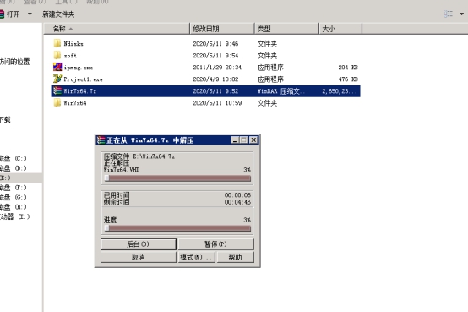Image resolution: width=468 pixels, height=312 pixels.
Task: Click the Win7x64 folder name
Action: click(75, 103)
